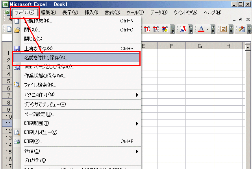The image size is (252, 169).
Task: Click the New blank workbook toolbar icon
Action: tap(9, 29)
